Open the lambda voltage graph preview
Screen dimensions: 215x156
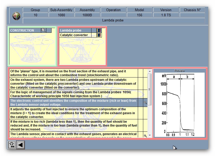[180, 105]
